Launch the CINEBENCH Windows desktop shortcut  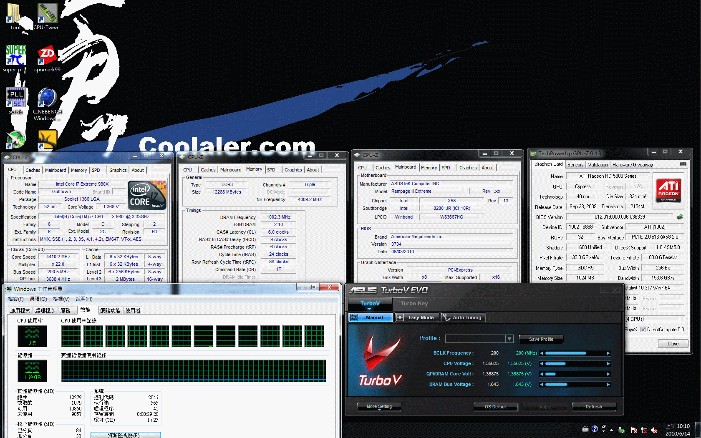pos(47,103)
